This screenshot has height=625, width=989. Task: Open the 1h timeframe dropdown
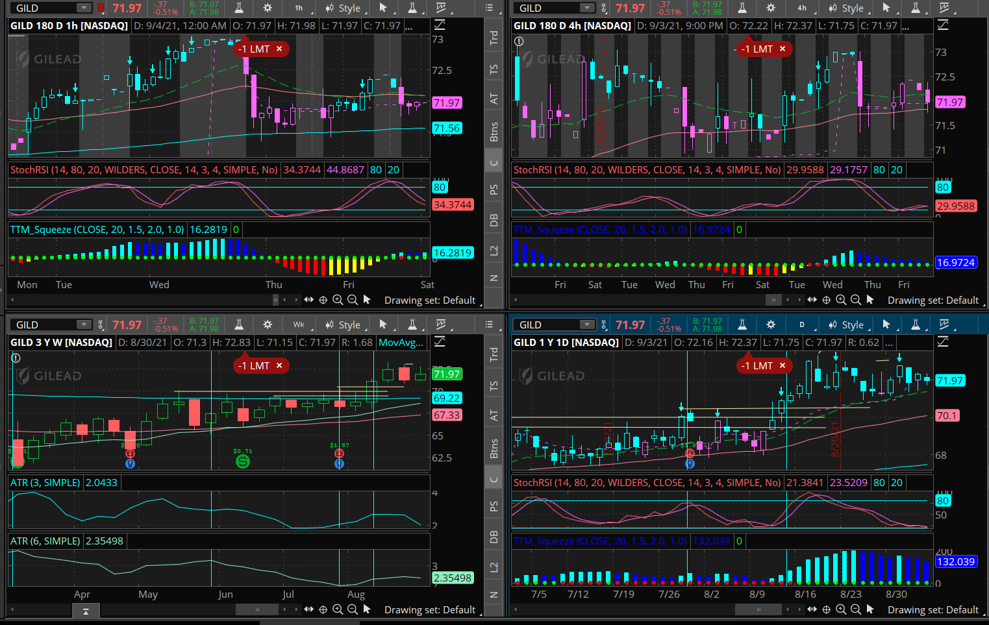[x=299, y=8]
